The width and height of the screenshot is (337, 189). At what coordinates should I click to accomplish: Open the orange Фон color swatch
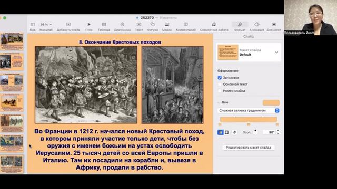tap(271, 103)
